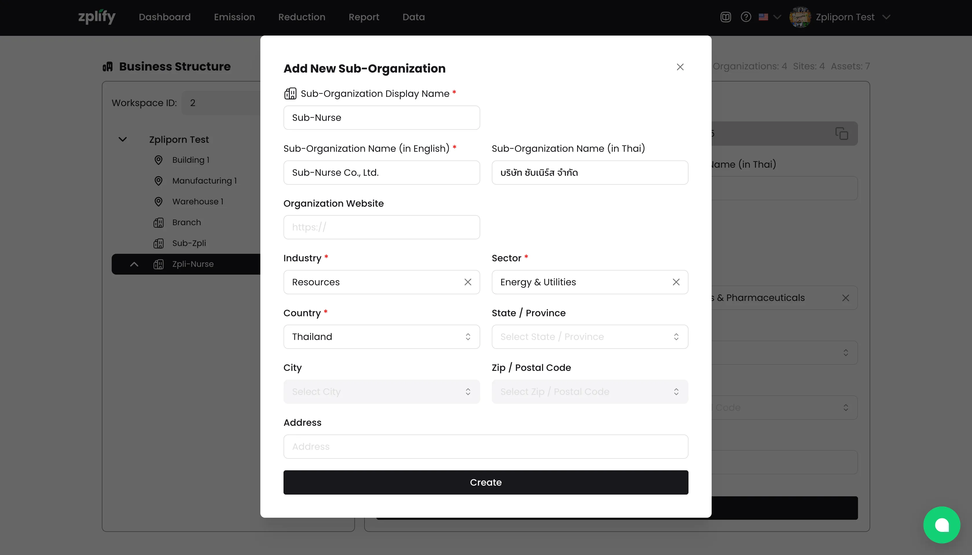
Task: Go to the Reduction menu
Action: pos(301,17)
